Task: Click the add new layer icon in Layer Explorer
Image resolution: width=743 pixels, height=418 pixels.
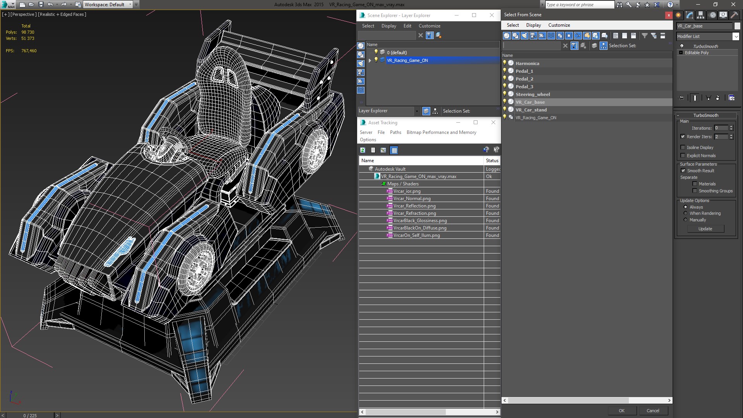Action: [x=438, y=35]
